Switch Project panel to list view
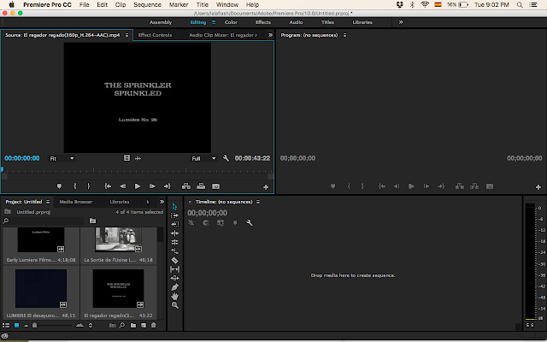 (x=6, y=325)
